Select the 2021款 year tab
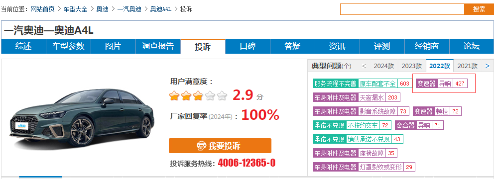Screen dimensions: 501x179 468,66
